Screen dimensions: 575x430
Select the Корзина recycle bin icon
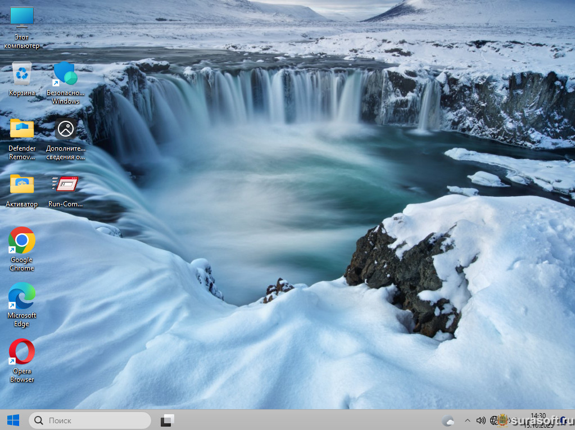(22, 73)
